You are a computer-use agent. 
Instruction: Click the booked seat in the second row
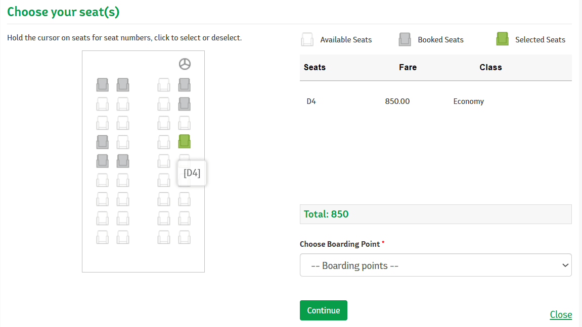tap(184, 104)
